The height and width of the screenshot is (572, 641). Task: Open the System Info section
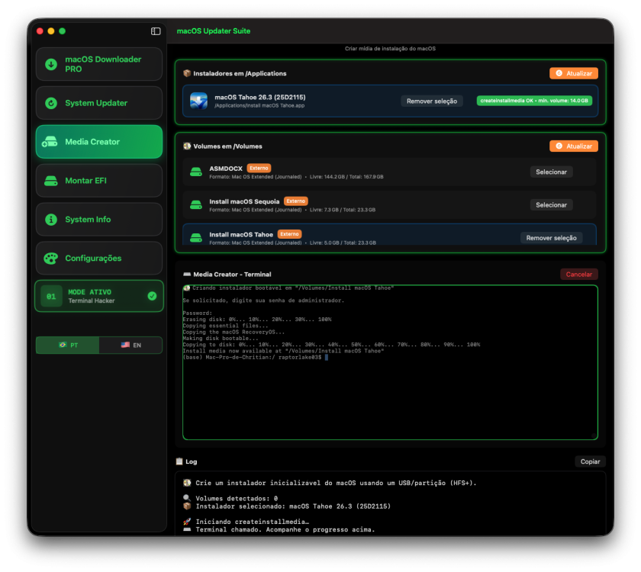(x=99, y=220)
